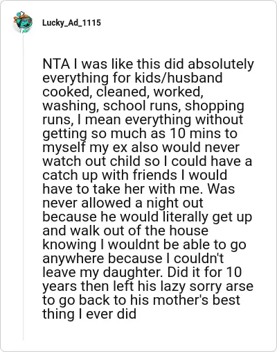This screenshot has height=352, width=277.
Task: Click the line 'washing, school runs, shopping'
Action: [x=143, y=106]
